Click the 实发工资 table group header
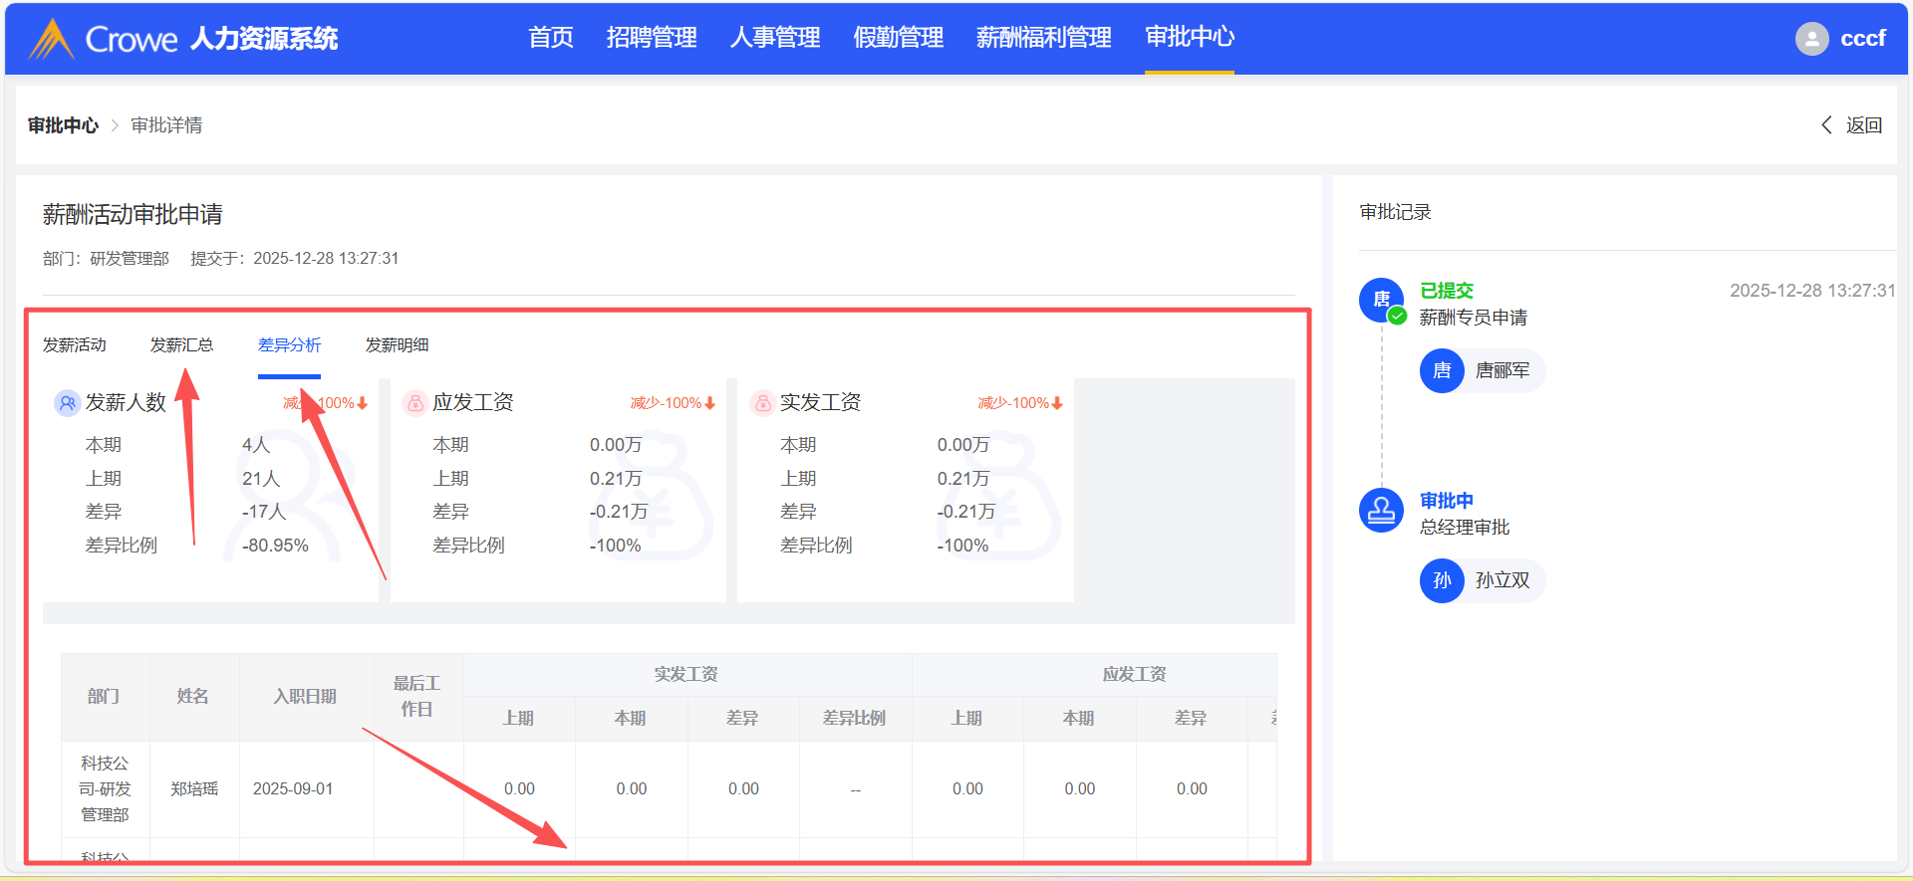The height and width of the screenshot is (881, 1913). (686, 675)
